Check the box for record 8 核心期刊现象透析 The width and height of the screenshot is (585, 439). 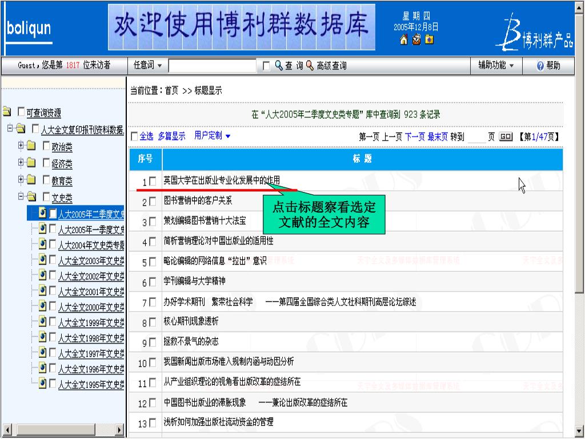click(x=153, y=322)
